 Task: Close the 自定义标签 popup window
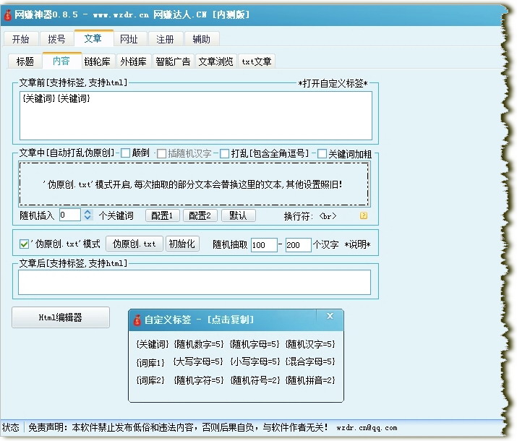pyautogui.click(x=330, y=316)
